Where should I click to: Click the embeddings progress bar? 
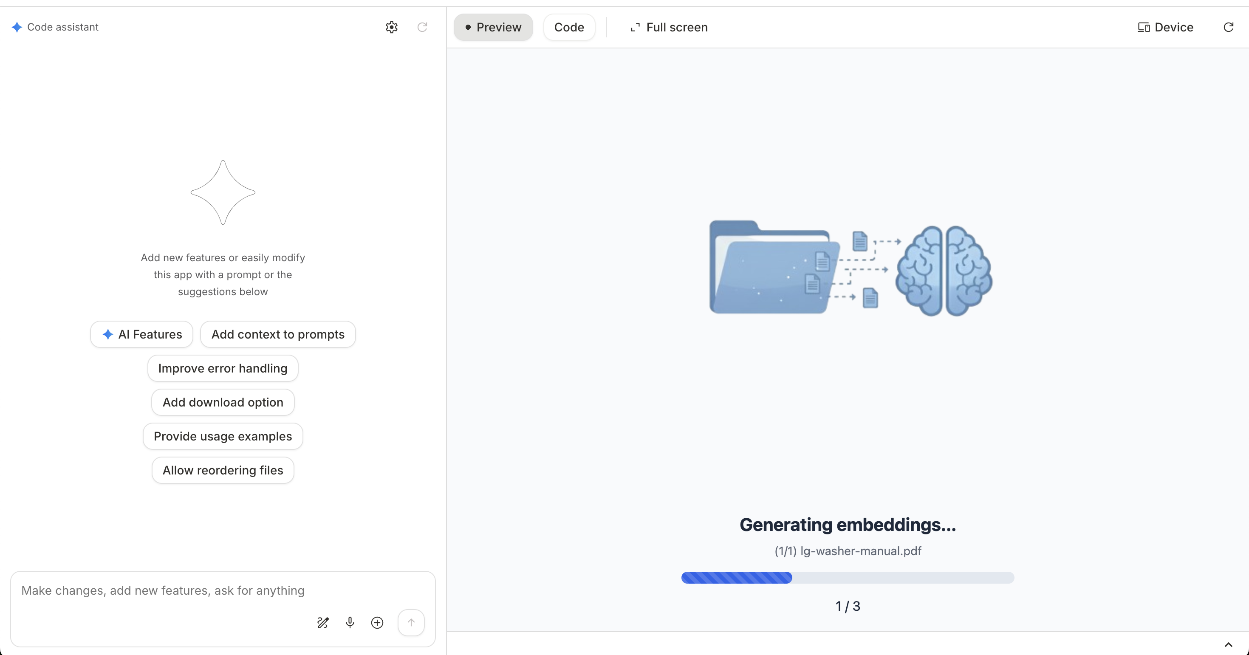coord(847,578)
